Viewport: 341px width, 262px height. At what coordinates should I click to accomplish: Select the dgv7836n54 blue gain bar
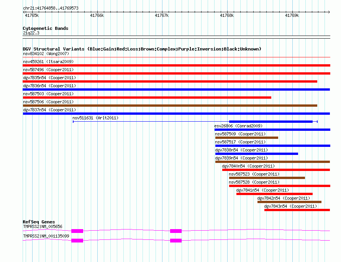point(176,90)
